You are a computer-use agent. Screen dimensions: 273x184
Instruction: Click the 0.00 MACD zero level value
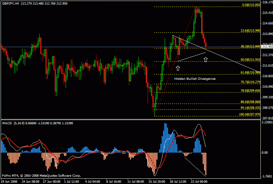pos(265,153)
